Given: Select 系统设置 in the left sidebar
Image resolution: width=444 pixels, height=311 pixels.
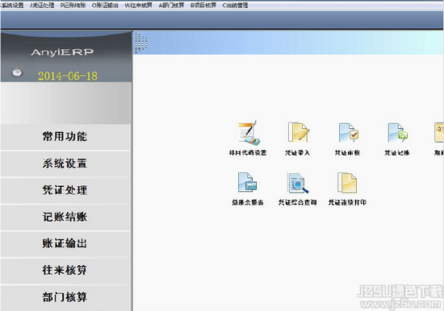Looking at the screenshot, I should (65, 164).
